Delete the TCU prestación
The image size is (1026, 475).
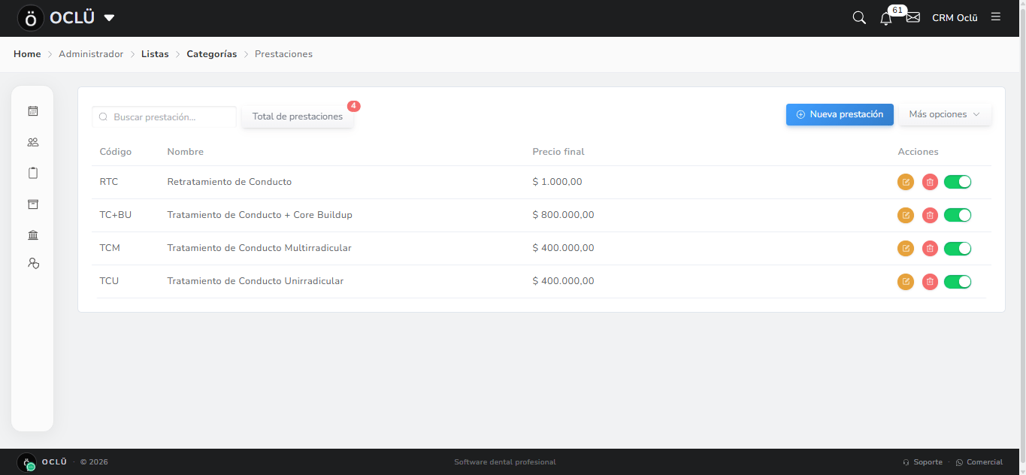click(930, 281)
